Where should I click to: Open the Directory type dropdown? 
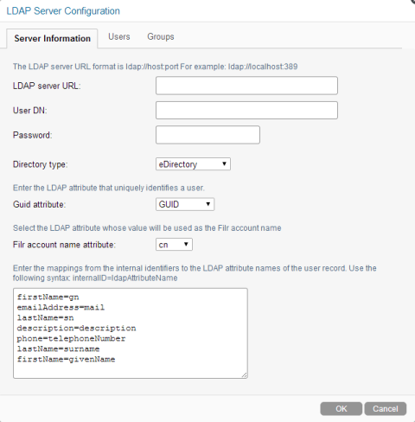coord(193,164)
